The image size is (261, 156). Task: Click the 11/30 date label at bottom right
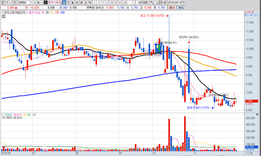pyautogui.click(x=249, y=153)
